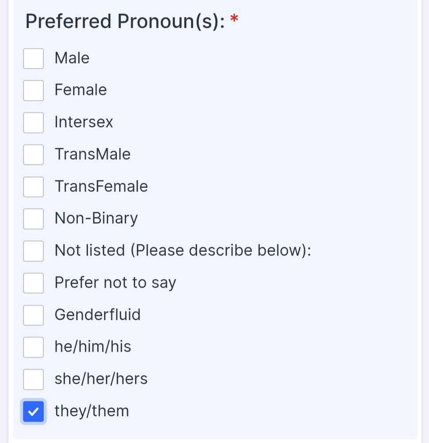
Task: Click the Non-Binary label text
Action: click(x=96, y=218)
